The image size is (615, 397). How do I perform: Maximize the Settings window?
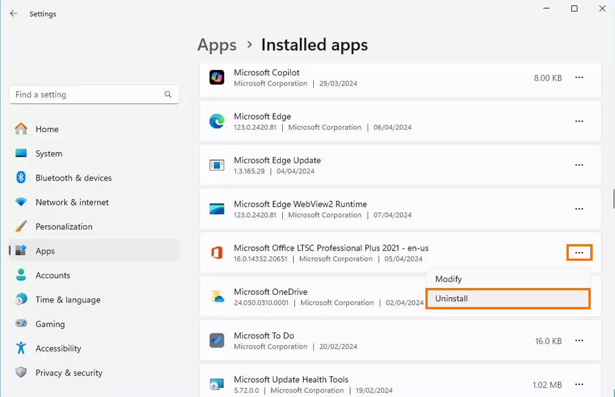click(574, 8)
